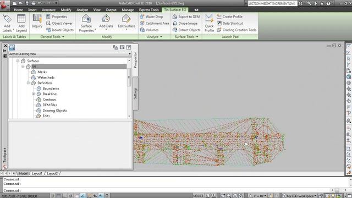The width and height of the screenshot is (352, 198).
Task: Open the AutoCAD application menu button
Action: coord(4,5)
